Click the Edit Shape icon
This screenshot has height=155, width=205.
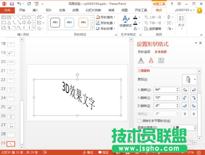(39, 17)
